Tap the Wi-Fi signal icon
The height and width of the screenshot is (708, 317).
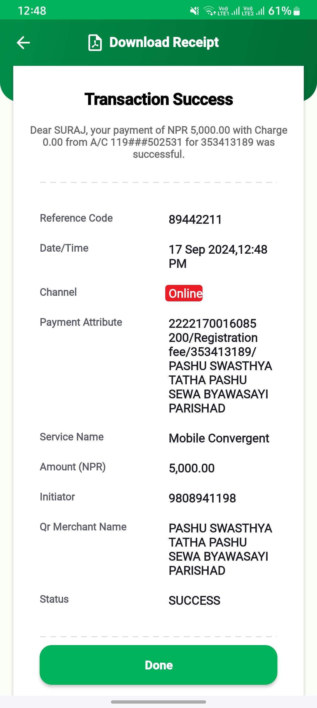[x=210, y=11]
